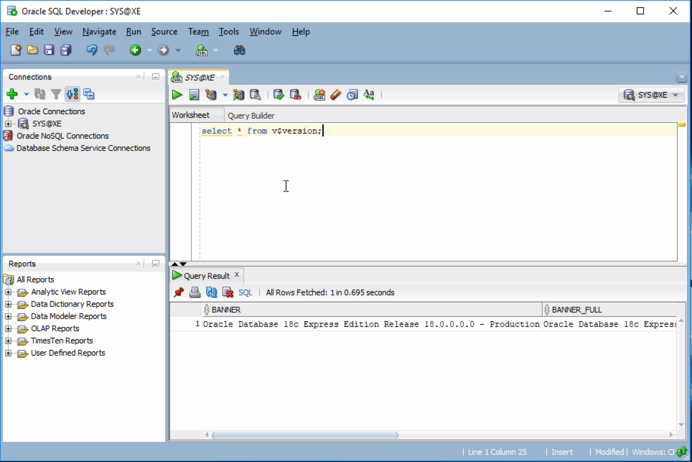Switch to the Query Builder tab
692x462 pixels.
(x=251, y=115)
